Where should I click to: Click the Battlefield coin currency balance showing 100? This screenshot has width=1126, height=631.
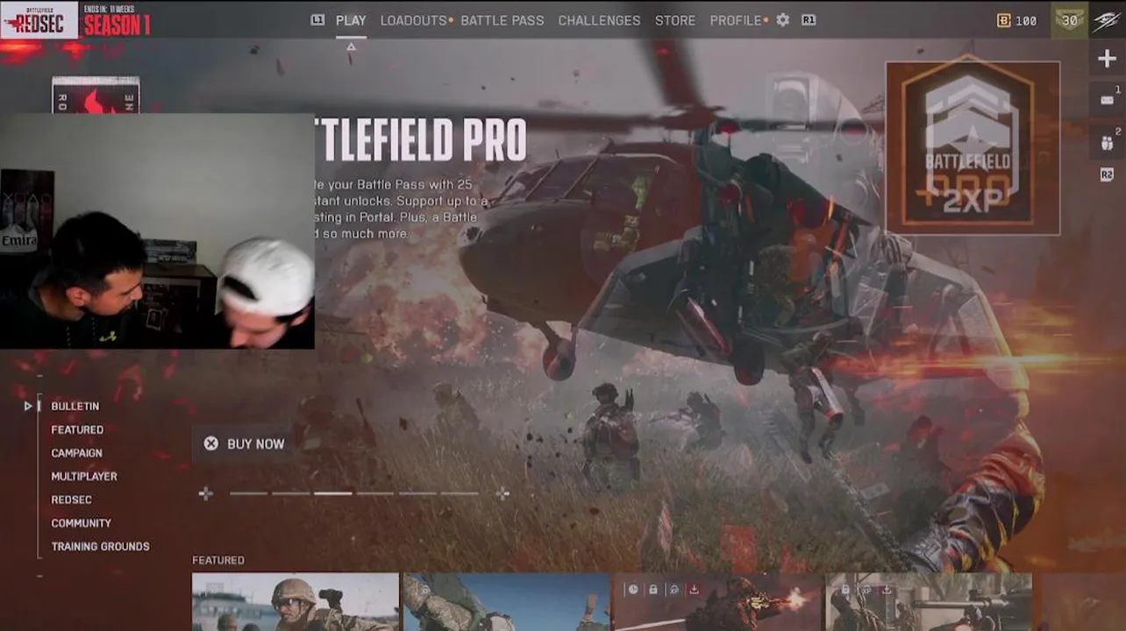[x=1017, y=20]
